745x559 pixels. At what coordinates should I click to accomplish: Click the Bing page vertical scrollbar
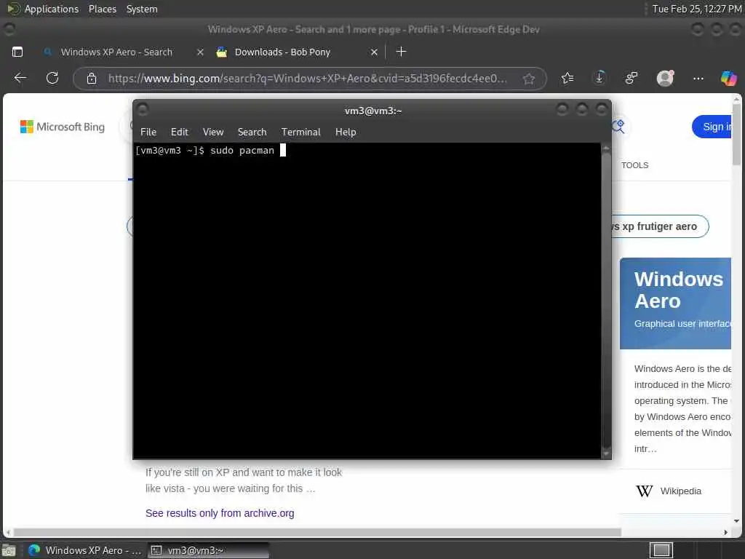[736, 135]
